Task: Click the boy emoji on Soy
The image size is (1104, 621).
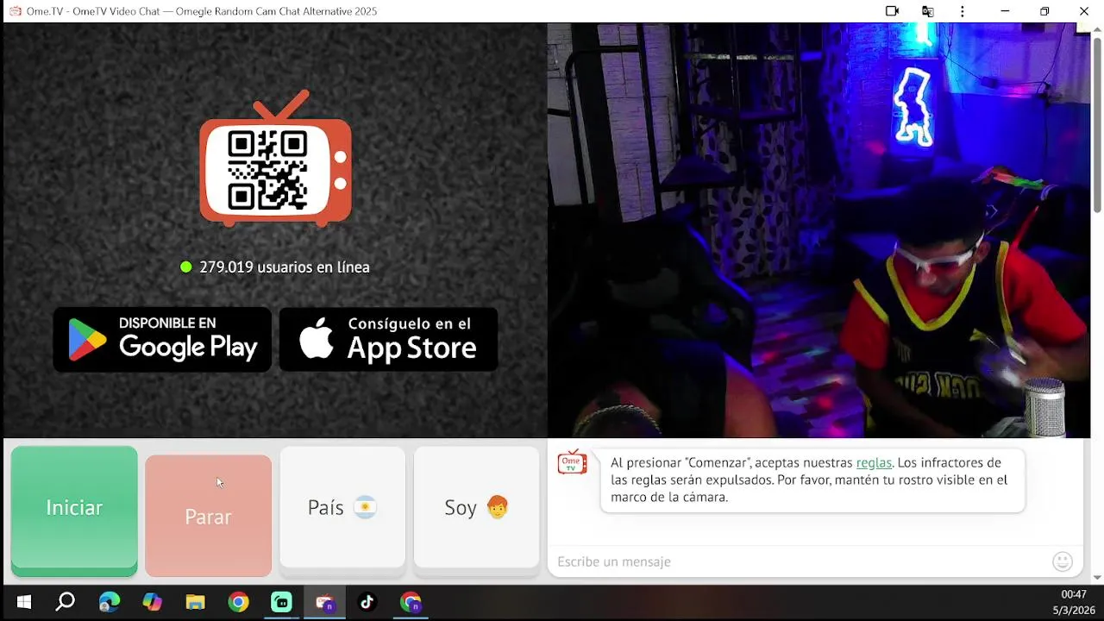Action: [x=497, y=507]
